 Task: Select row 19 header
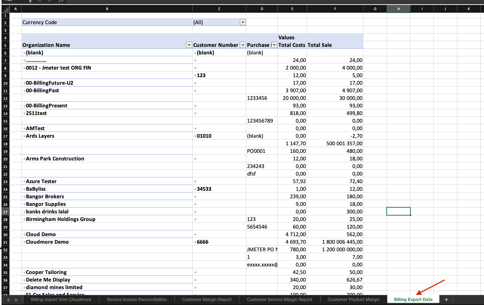tap(5, 151)
